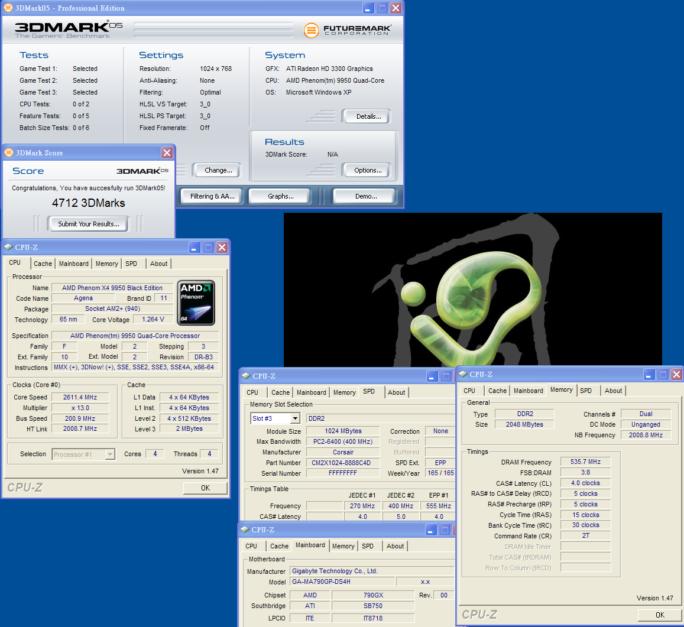Open the Filtering & AA... settings
This screenshot has width=684, height=627.
[212, 196]
